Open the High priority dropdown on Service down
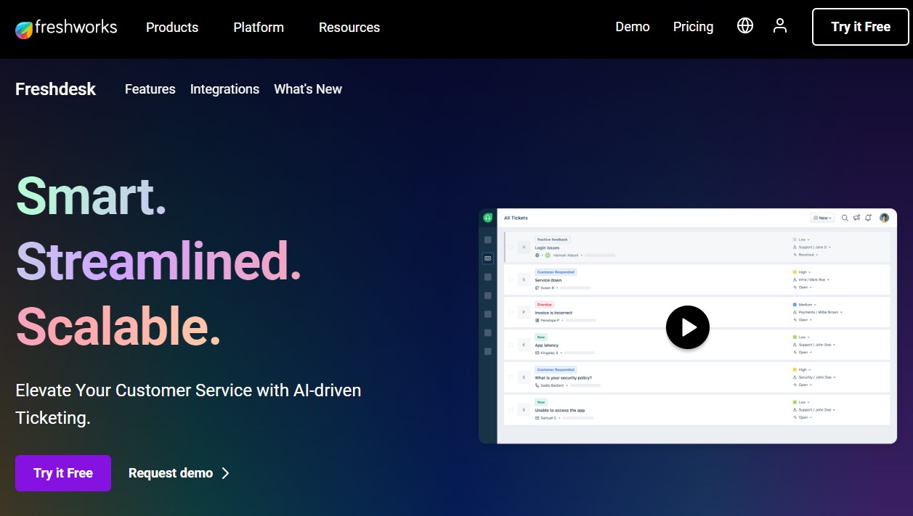913x516 pixels. (804, 272)
